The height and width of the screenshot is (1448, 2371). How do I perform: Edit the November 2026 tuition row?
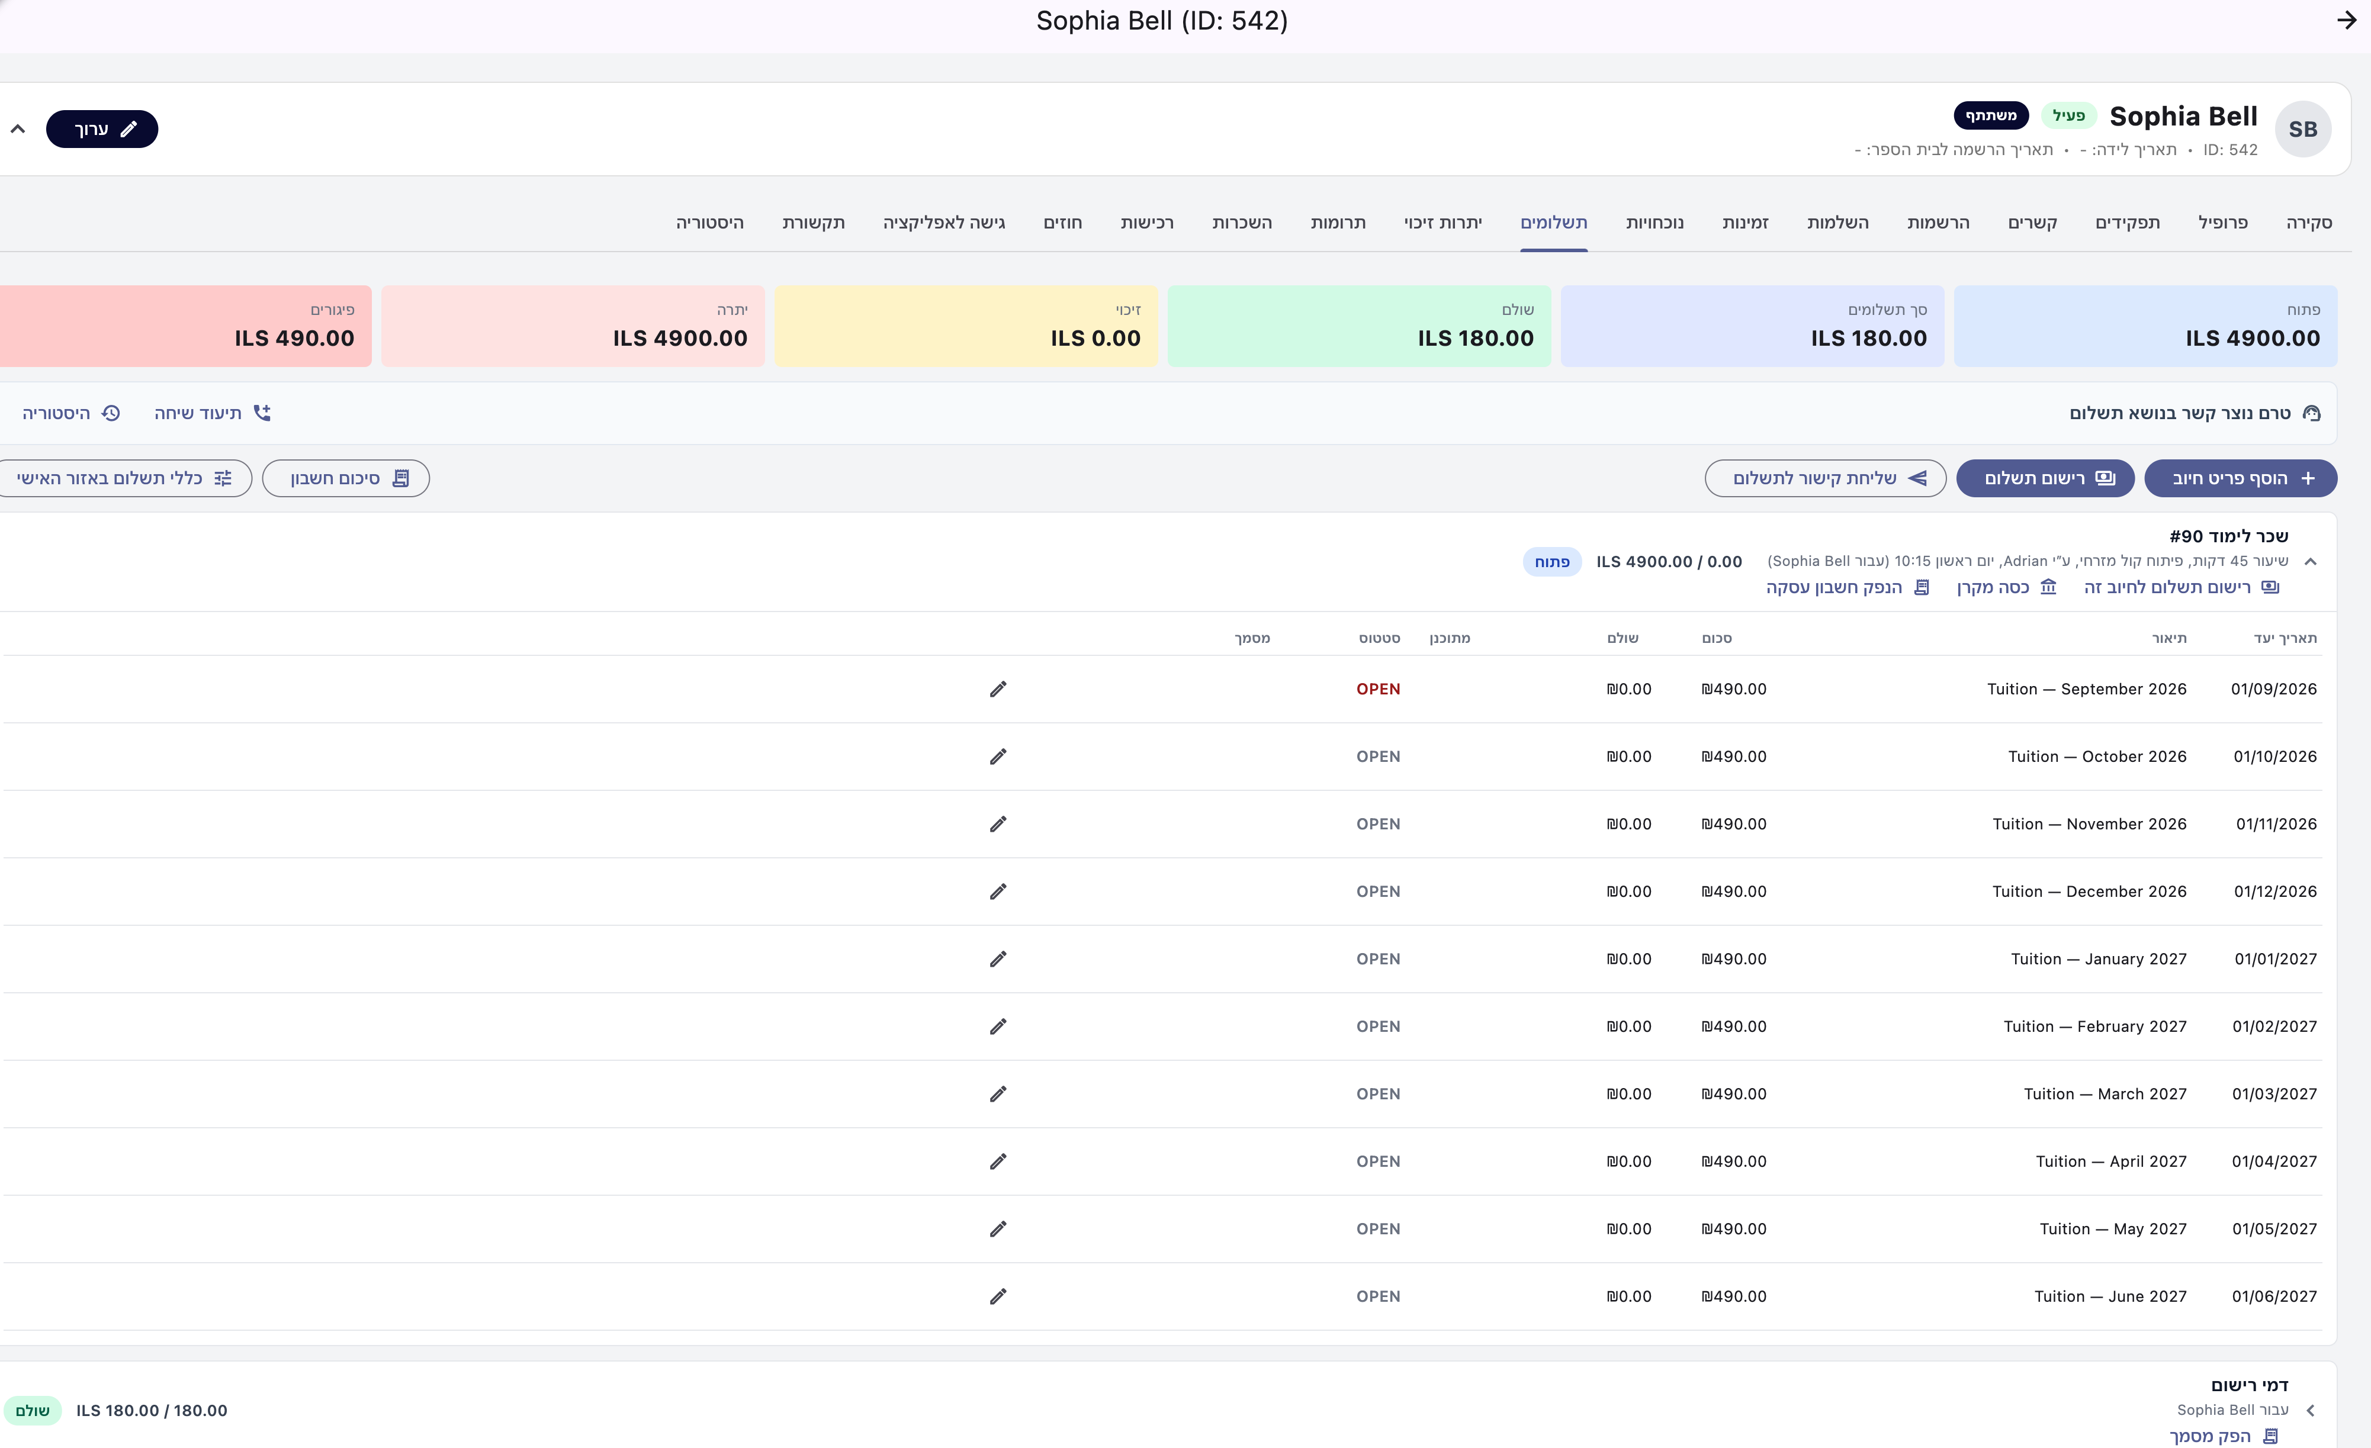tap(998, 823)
